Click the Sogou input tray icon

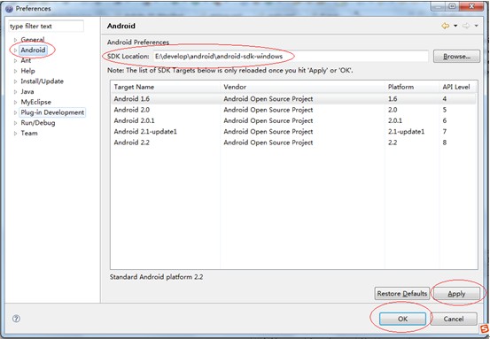pos(485,328)
